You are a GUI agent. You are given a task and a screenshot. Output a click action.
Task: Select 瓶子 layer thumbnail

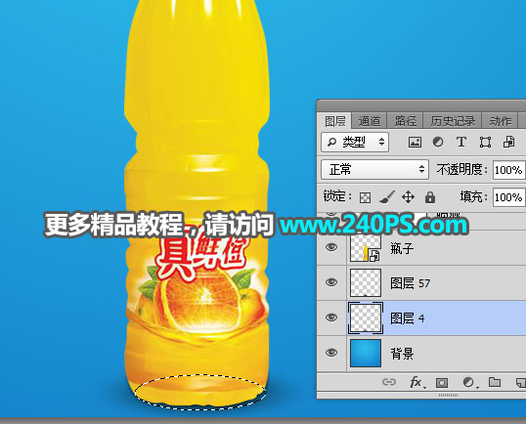tap(366, 248)
